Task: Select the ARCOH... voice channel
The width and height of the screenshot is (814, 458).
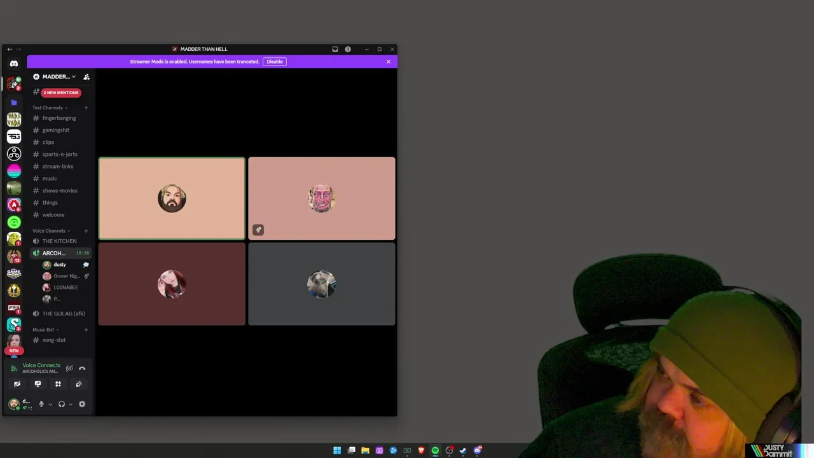Action: coord(61,253)
